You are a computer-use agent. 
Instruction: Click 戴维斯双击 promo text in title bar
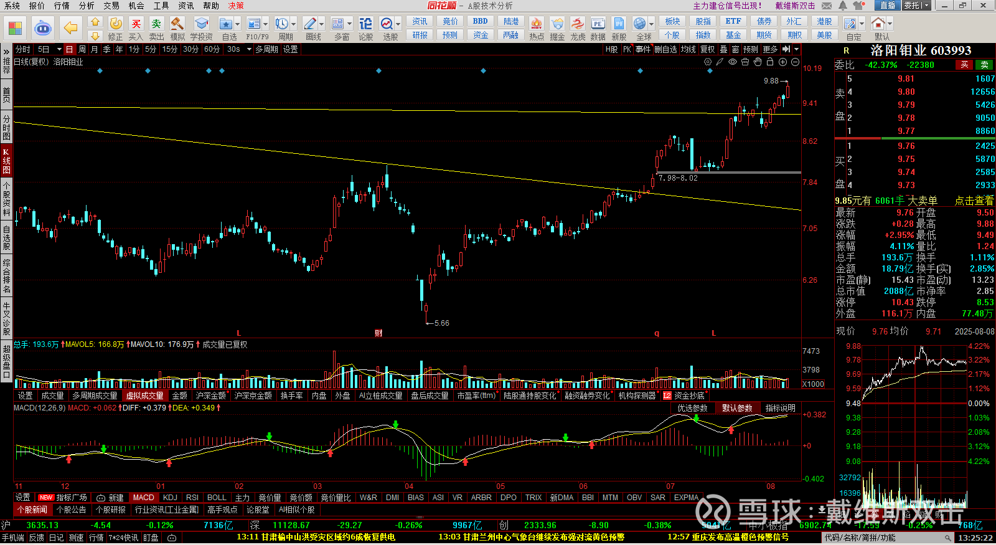795,6
